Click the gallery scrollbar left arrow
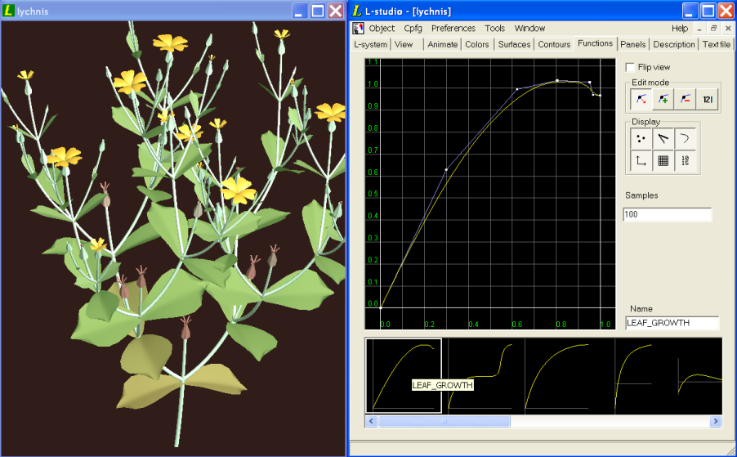This screenshot has width=737, height=457. click(x=371, y=421)
